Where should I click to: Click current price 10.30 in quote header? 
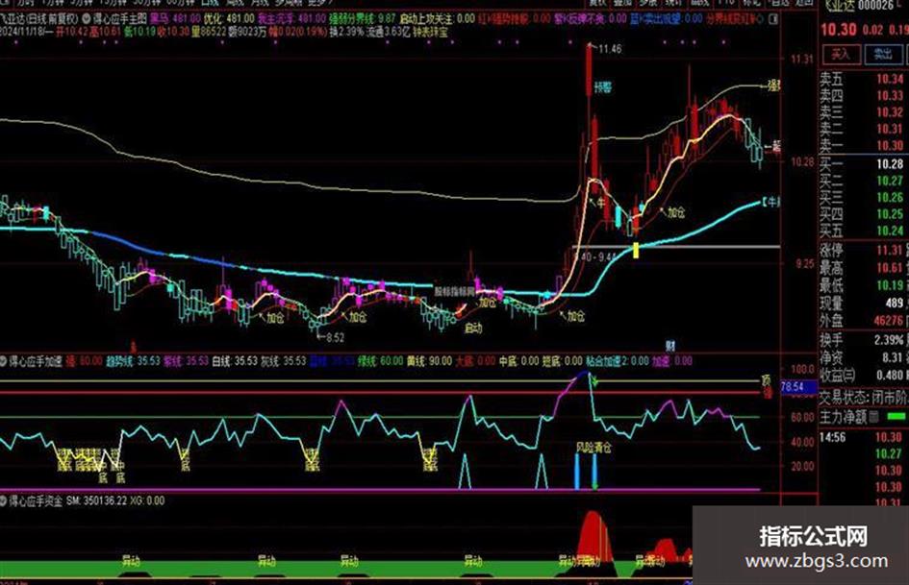(838, 30)
